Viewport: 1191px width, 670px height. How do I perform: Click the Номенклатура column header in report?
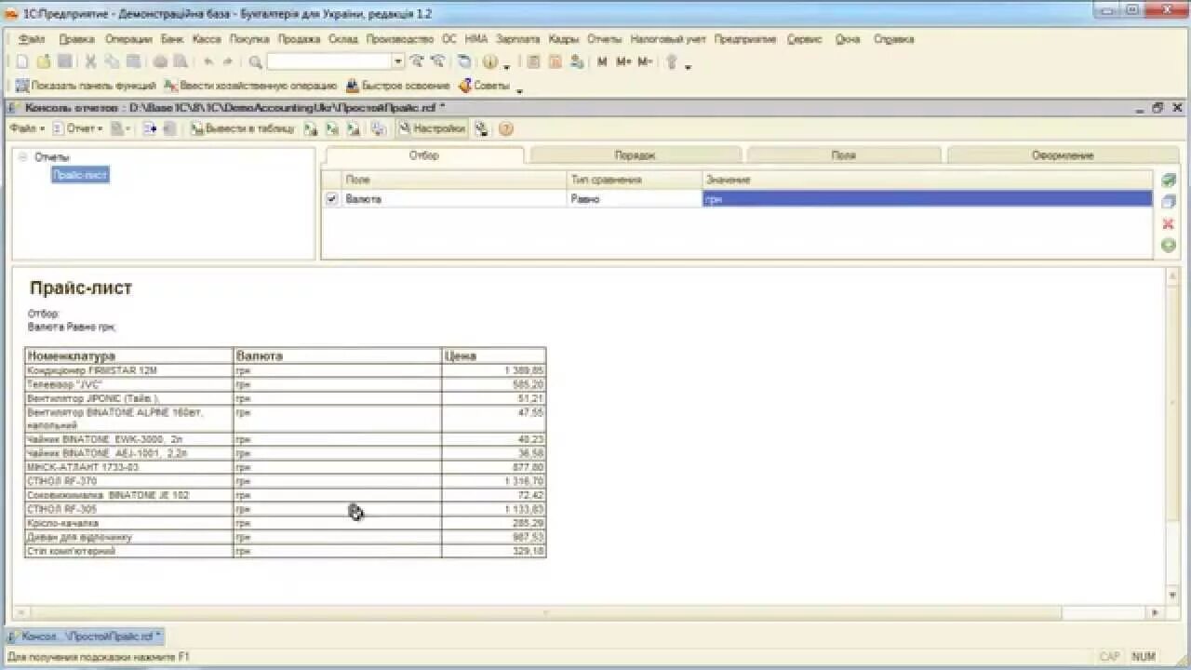click(128, 355)
